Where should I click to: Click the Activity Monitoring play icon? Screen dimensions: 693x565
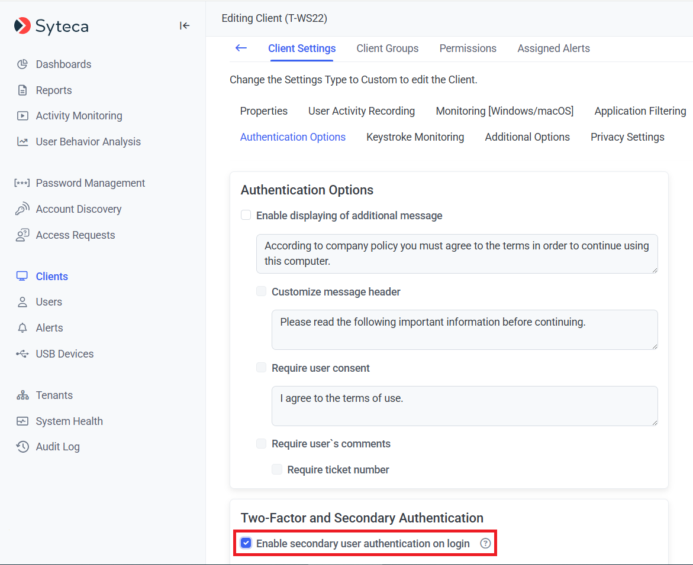22,116
